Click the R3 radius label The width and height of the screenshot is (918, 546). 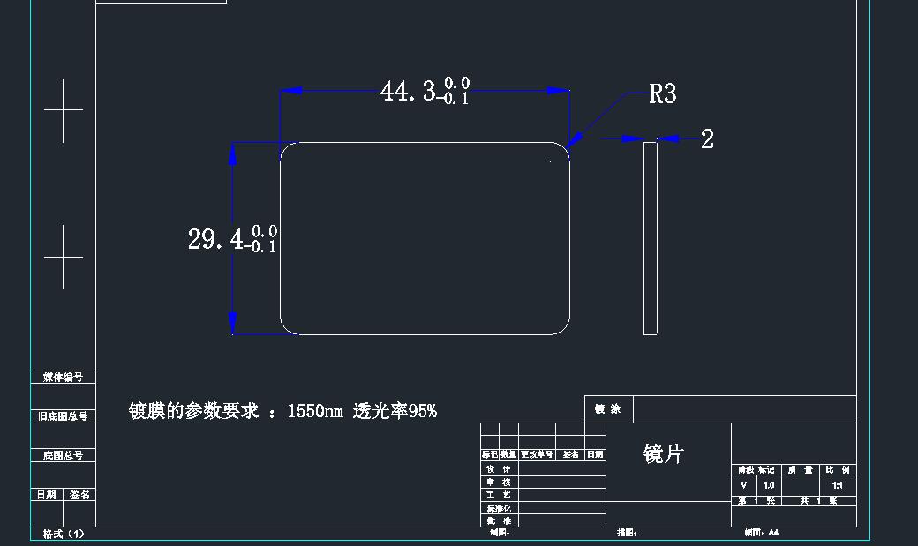click(662, 94)
